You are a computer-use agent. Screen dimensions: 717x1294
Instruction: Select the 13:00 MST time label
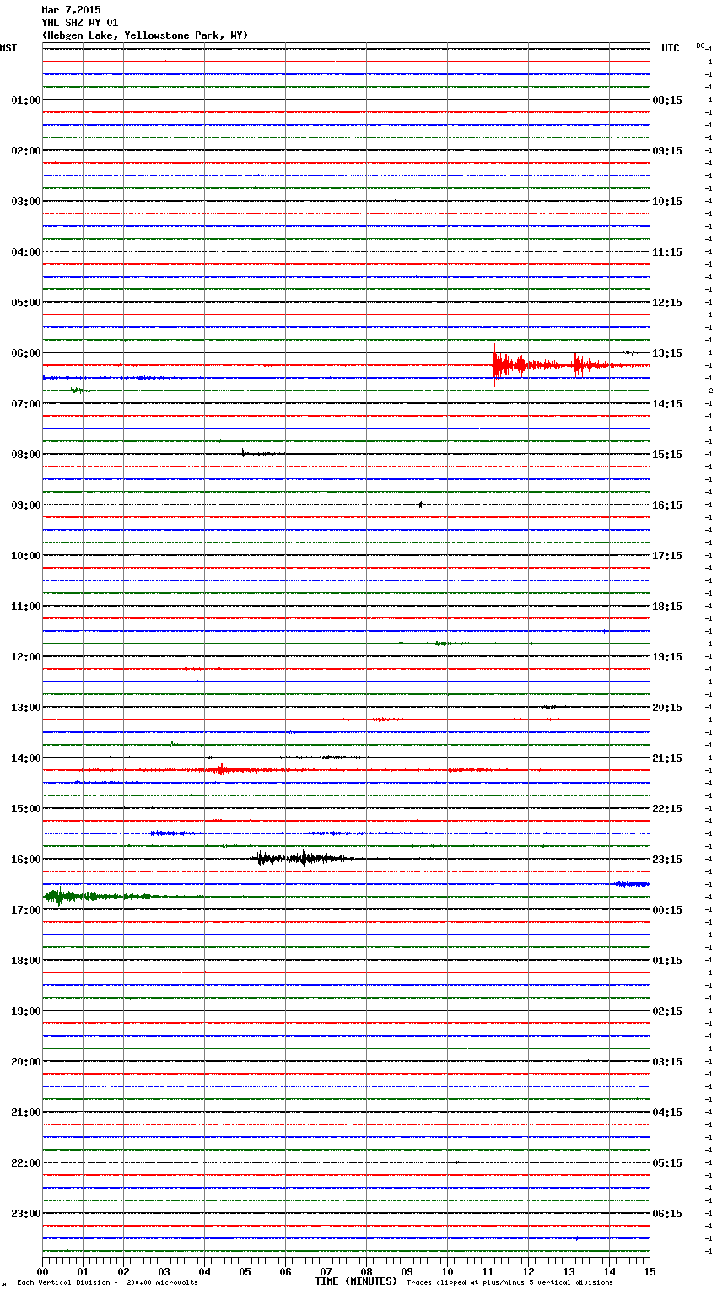(x=26, y=708)
